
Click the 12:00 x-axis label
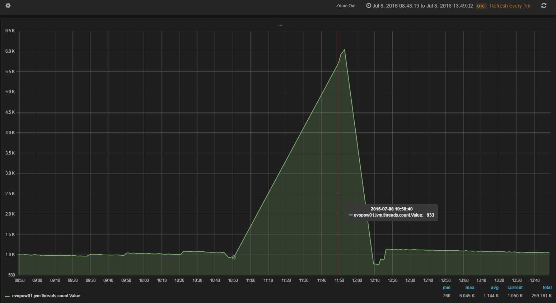pyautogui.click(x=357, y=280)
